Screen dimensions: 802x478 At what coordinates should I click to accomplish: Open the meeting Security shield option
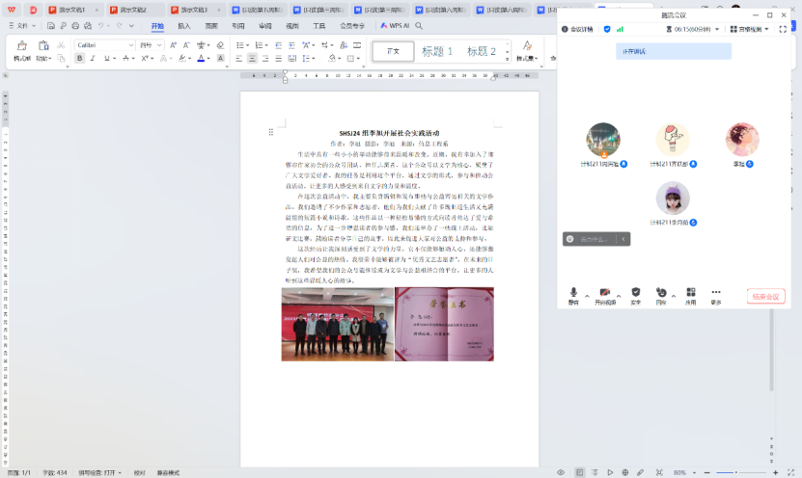tap(635, 293)
